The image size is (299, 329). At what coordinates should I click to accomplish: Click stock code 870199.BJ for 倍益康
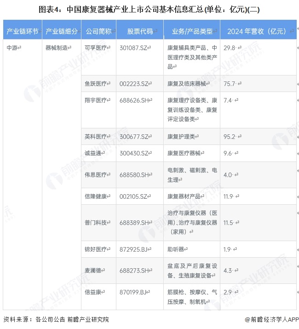134,292
